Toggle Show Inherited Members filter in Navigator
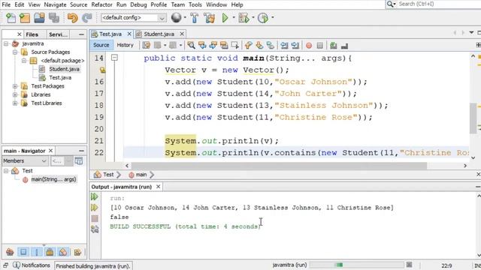Image resolution: width=481 pixels, height=270 pixels. [10, 252]
